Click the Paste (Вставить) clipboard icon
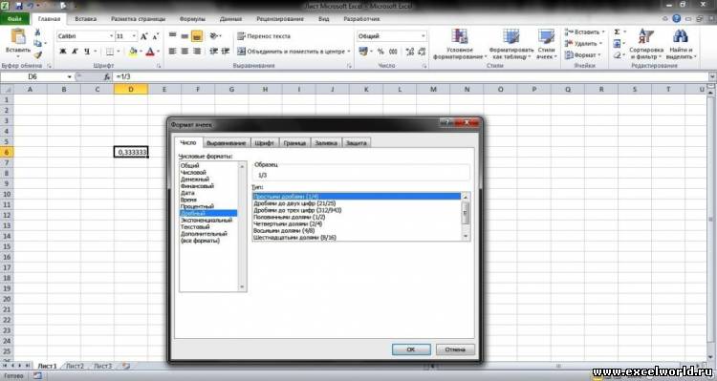Image resolution: width=717 pixels, height=381 pixels. (x=18, y=36)
